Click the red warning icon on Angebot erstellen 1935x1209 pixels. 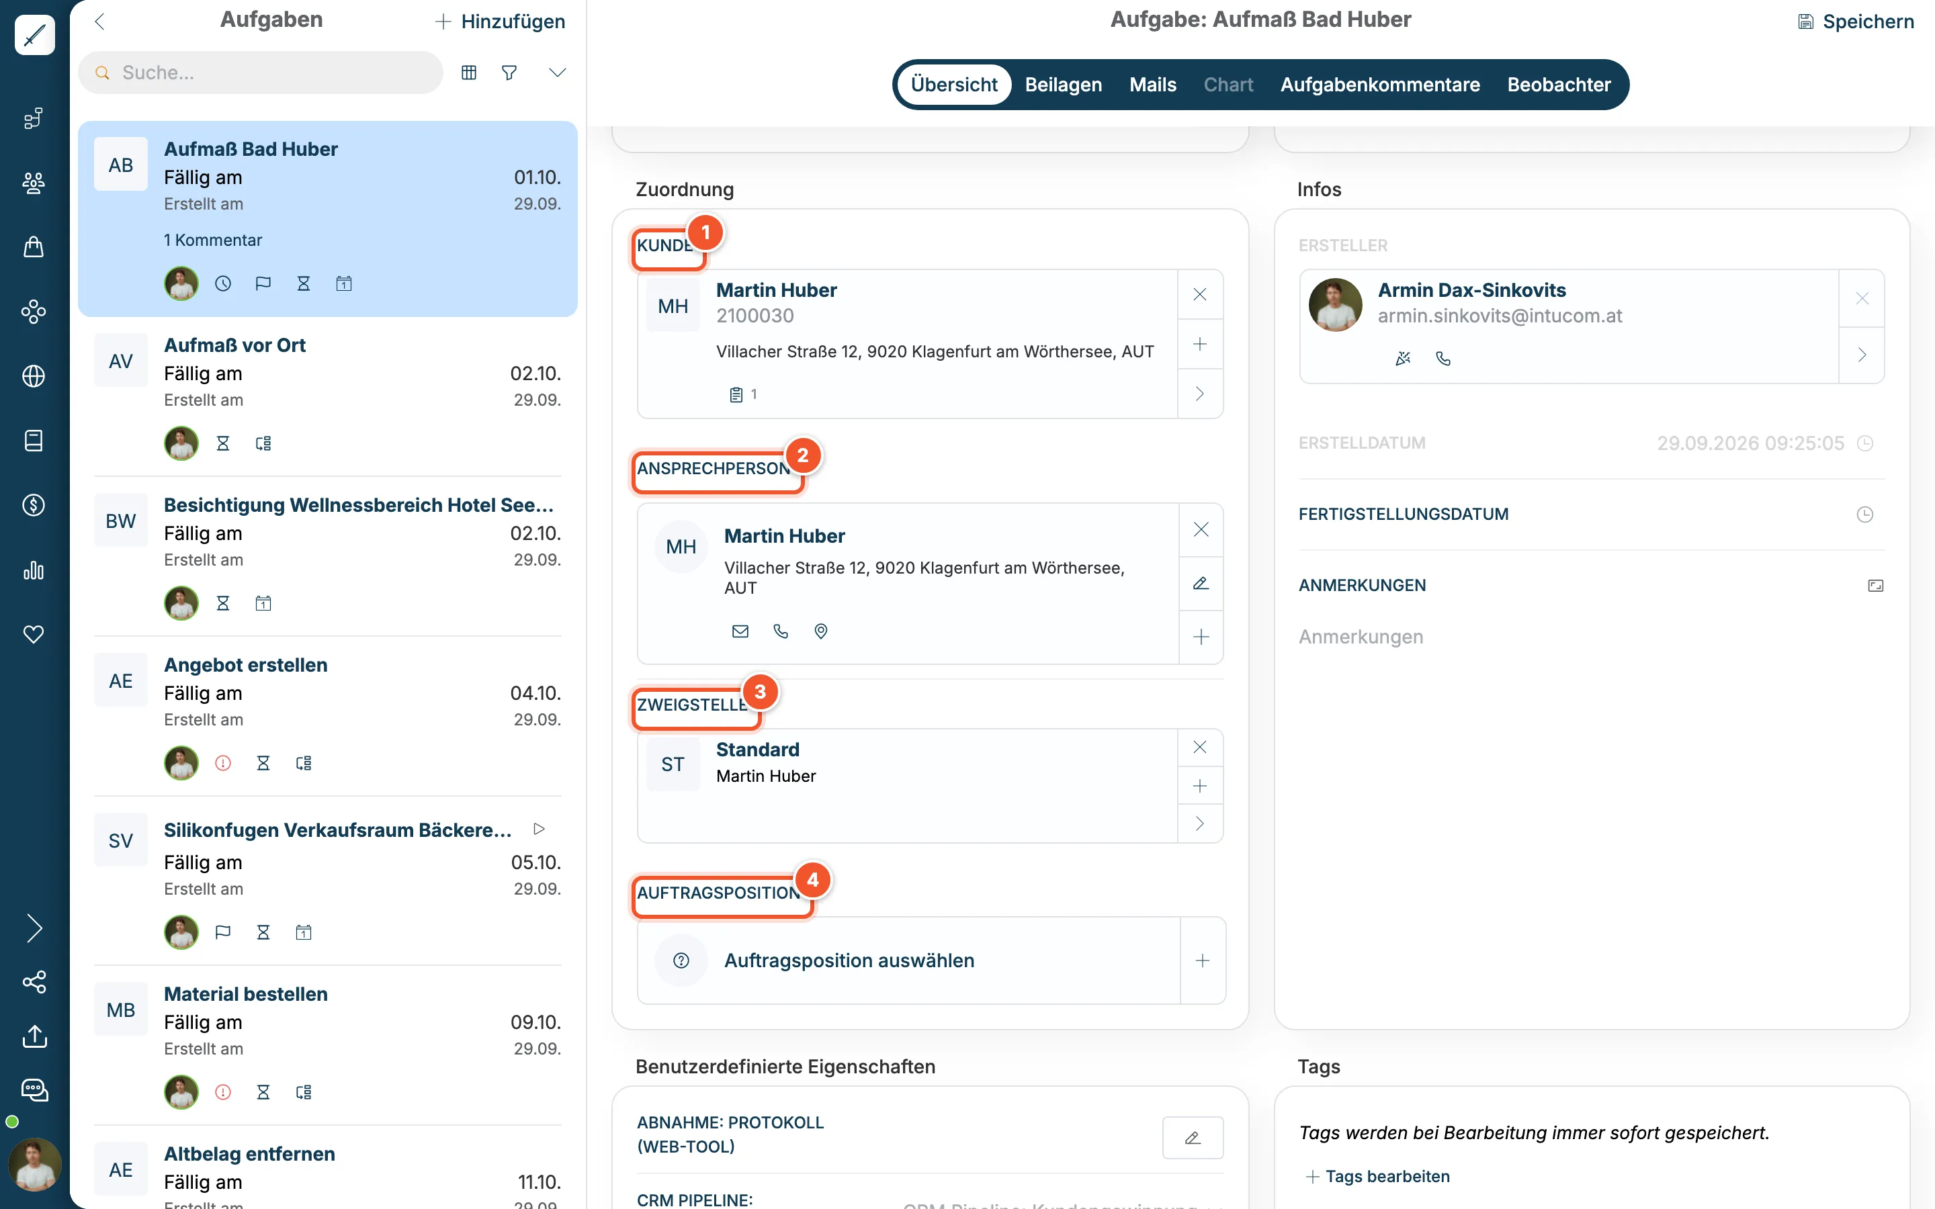tap(223, 764)
